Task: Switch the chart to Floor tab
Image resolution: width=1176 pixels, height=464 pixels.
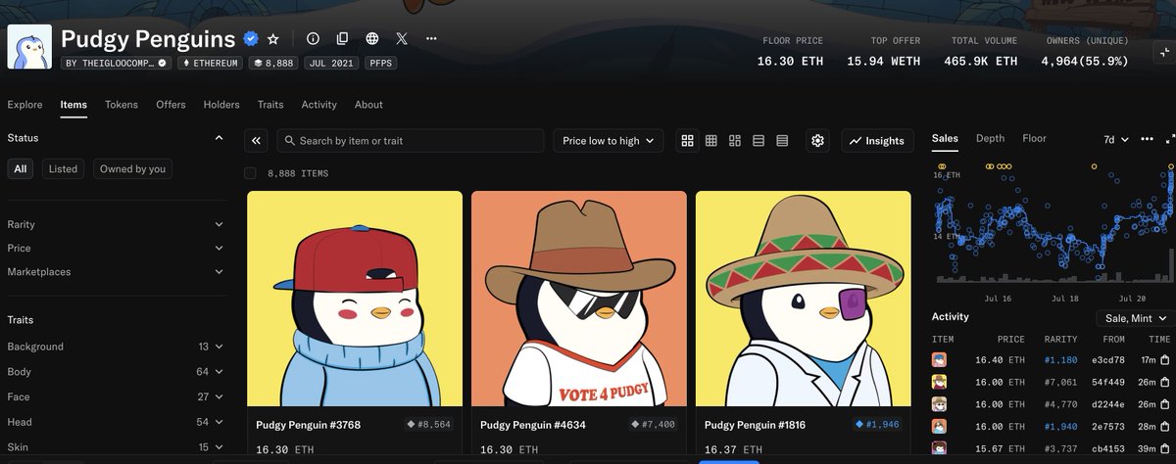Action: point(1034,139)
